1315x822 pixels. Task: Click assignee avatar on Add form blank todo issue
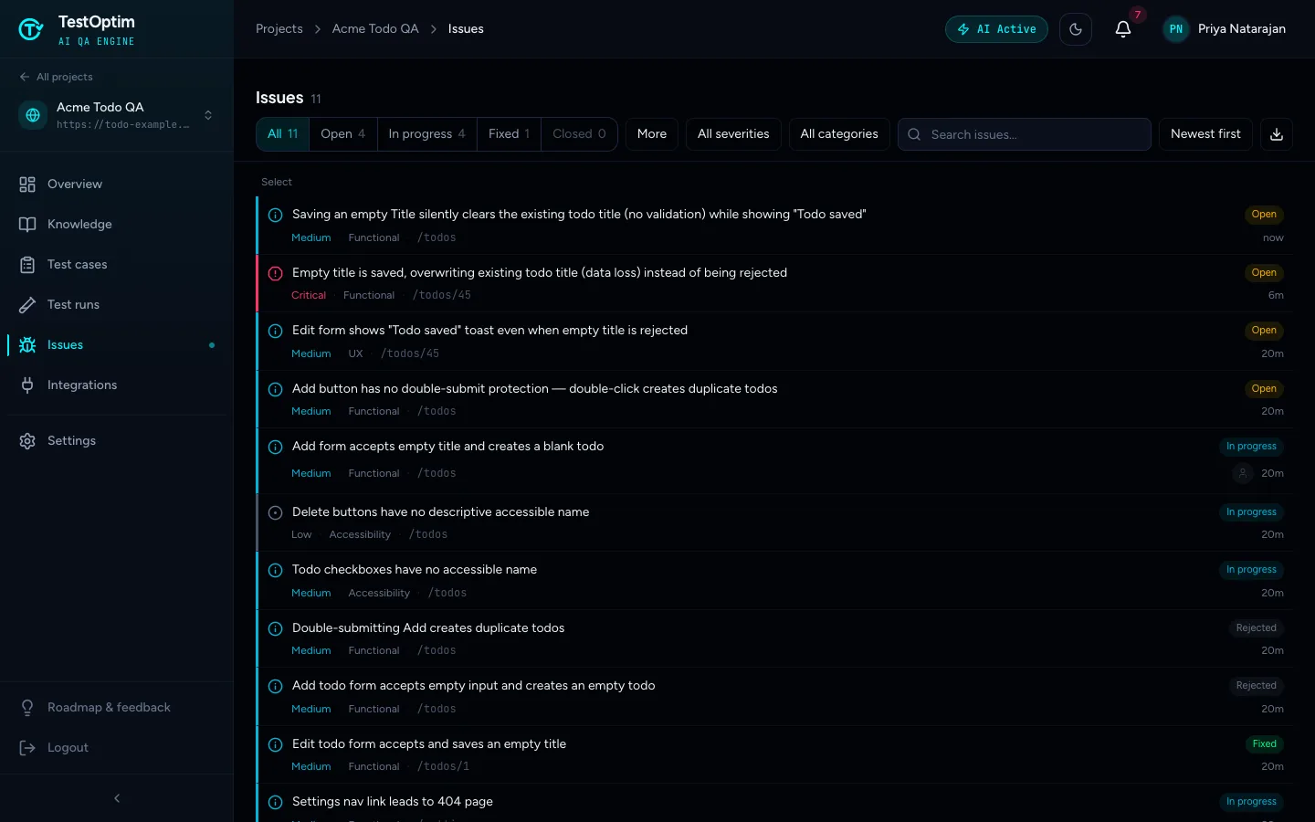point(1242,473)
